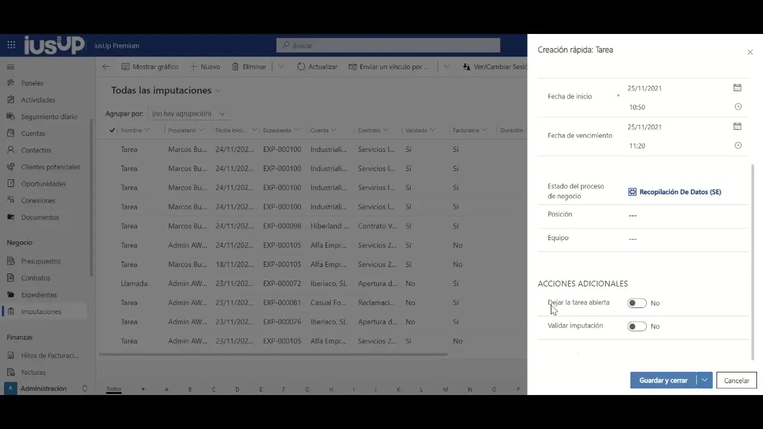The width and height of the screenshot is (763, 429).
Task: Expand Todas las imputaciones view selector
Action: click(218, 91)
